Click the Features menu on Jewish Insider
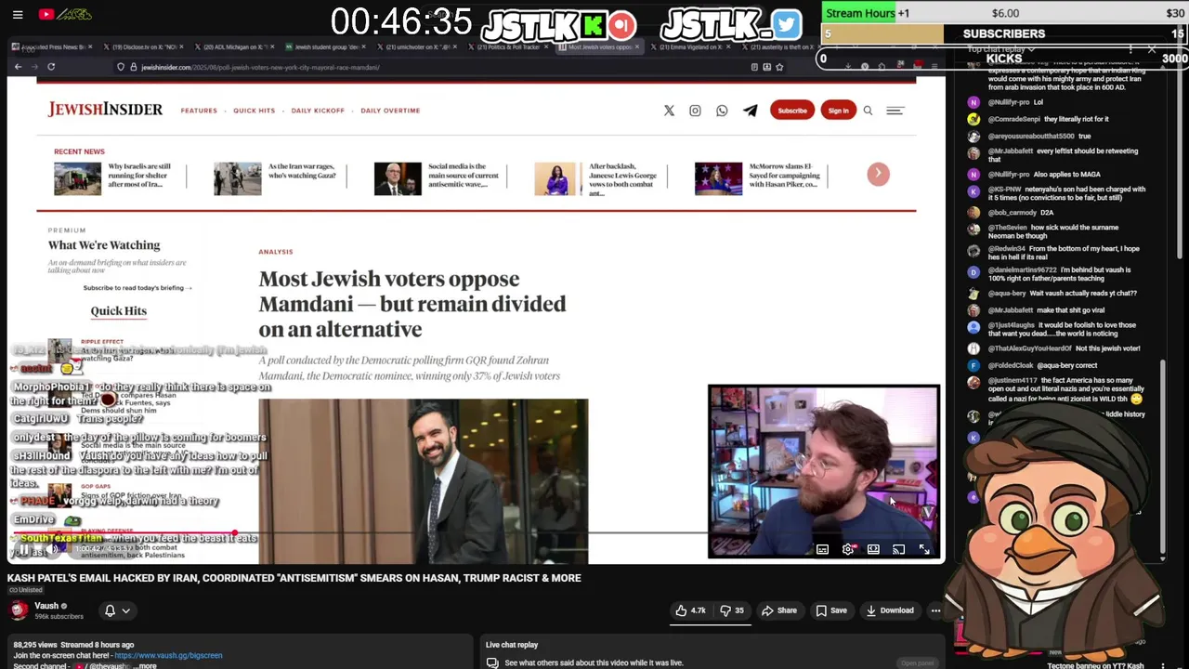The width and height of the screenshot is (1189, 669). click(199, 111)
